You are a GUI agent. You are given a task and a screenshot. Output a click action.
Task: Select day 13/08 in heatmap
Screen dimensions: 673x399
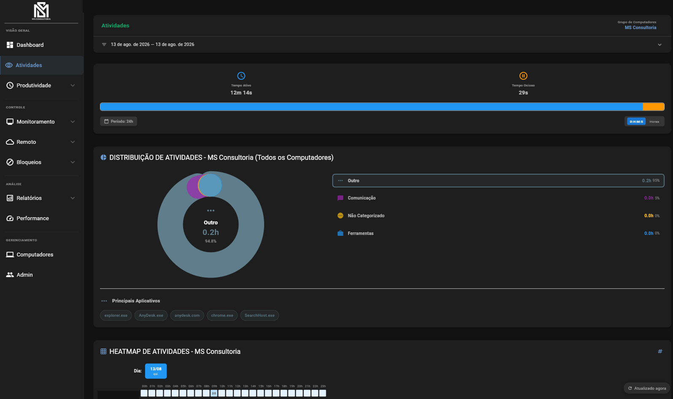click(156, 371)
